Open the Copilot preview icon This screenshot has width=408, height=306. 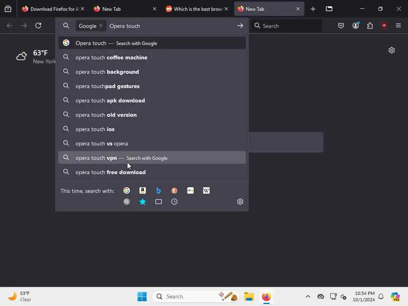395,296
